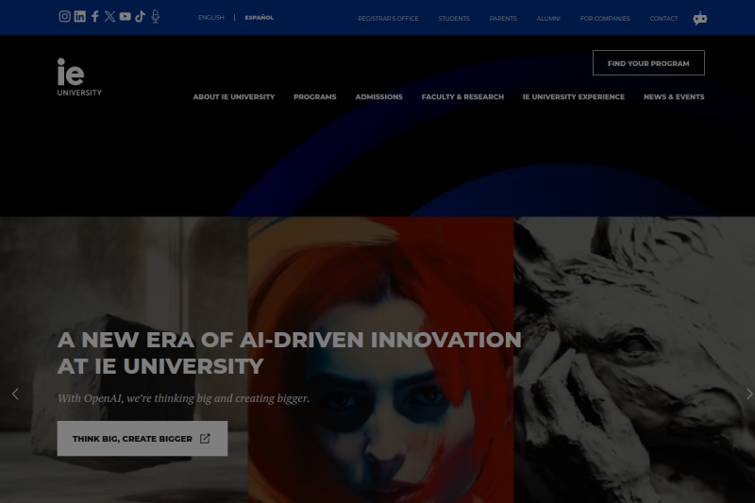This screenshot has height=503, width=755.
Task: Open Registrar's Office link
Action: (x=388, y=18)
